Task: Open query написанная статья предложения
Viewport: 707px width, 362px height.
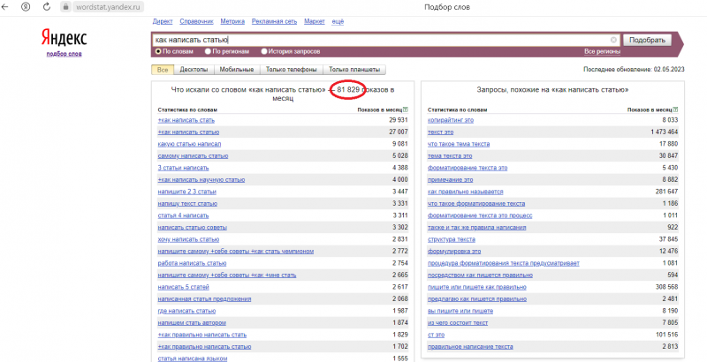Action: [205, 299]
